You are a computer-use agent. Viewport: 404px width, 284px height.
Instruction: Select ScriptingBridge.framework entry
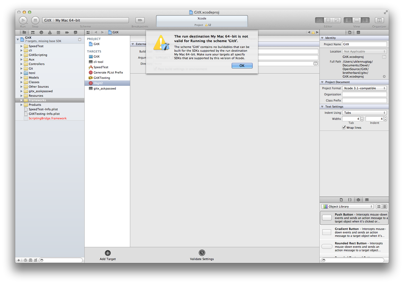click(x=47, y=118)
